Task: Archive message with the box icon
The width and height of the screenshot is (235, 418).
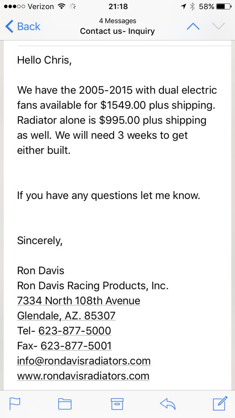Action: (117, 404)
